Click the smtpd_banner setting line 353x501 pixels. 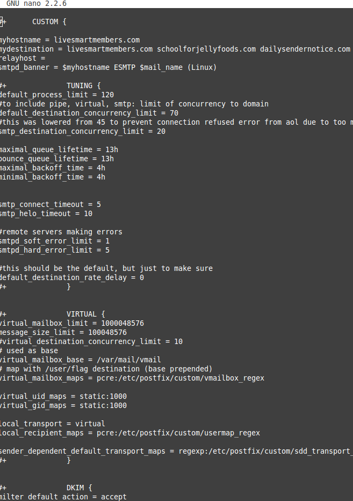tap(108, 67)
